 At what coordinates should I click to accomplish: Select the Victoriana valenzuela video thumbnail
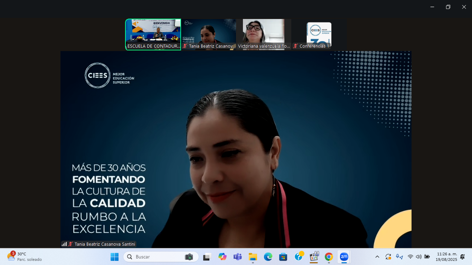coord(264,34)
